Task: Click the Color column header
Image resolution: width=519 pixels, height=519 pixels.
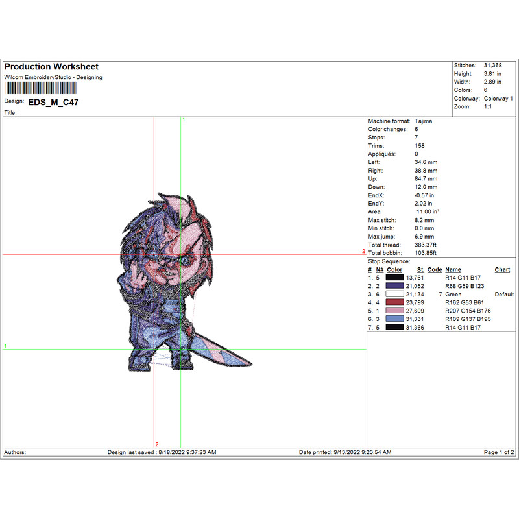Action: click(x=394, y=270)
